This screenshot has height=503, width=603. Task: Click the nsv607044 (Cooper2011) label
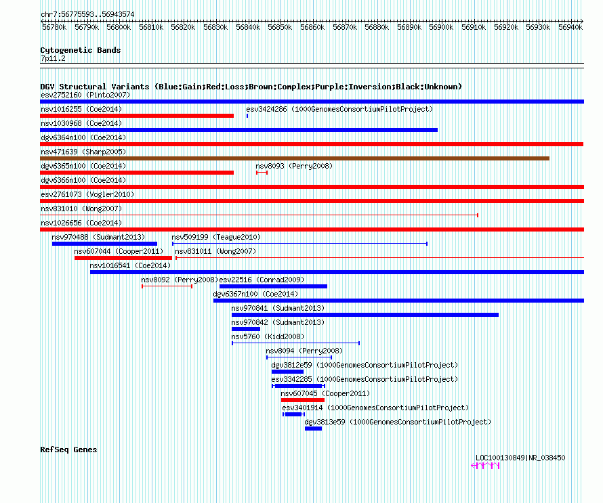(119, 251)
